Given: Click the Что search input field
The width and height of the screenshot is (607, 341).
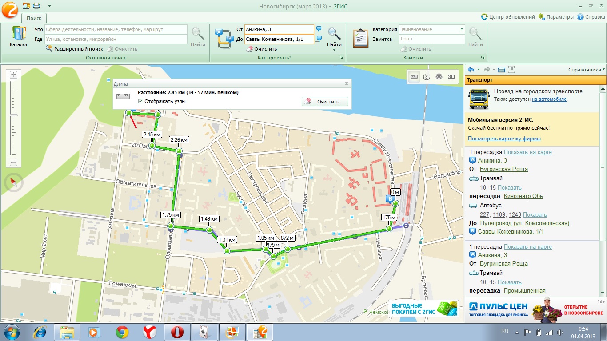Looking at the screenshot, I should [116, 29].
